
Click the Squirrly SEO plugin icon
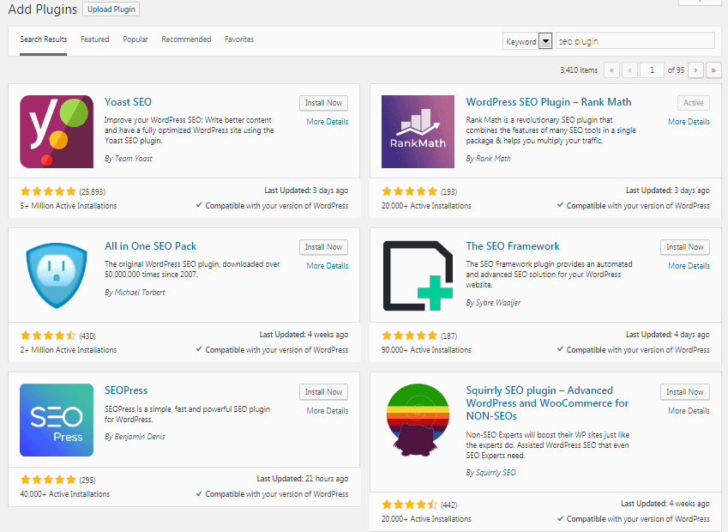click(418, 419)
